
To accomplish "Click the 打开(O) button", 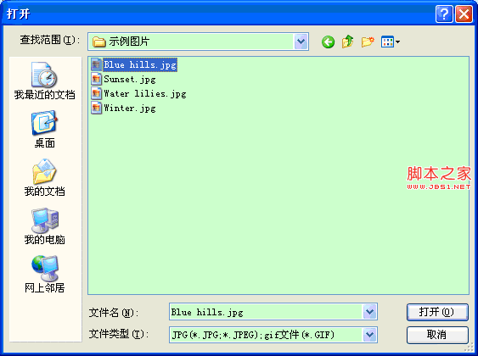I will tap(437, 312).
